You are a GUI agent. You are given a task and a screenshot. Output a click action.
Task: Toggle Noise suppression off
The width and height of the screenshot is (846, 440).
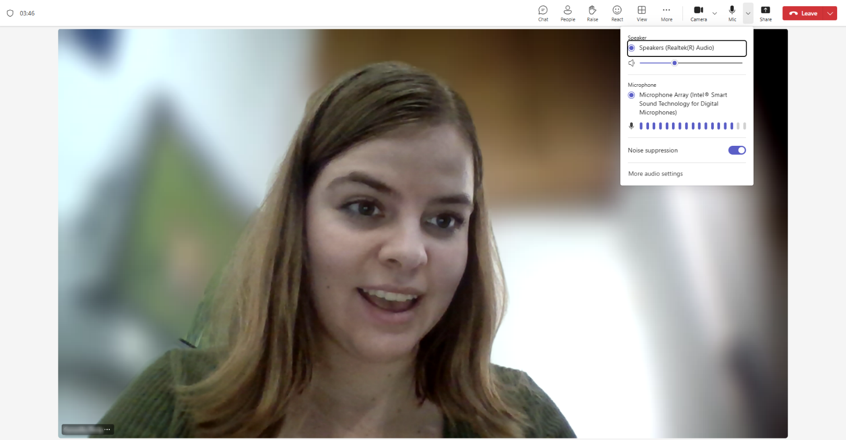point(737,150)
